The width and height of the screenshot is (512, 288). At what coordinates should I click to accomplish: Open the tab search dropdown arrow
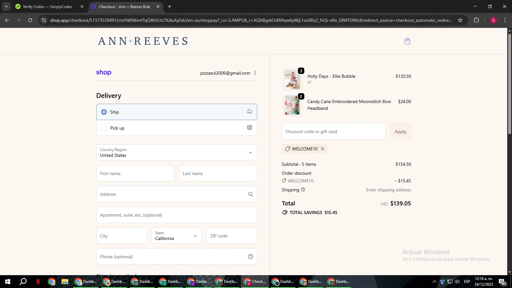point(6,6)
